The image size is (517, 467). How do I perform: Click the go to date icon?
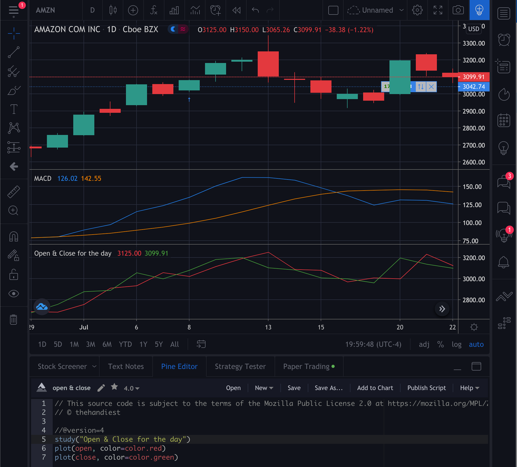pyautogui.click(x=201, y=344)
